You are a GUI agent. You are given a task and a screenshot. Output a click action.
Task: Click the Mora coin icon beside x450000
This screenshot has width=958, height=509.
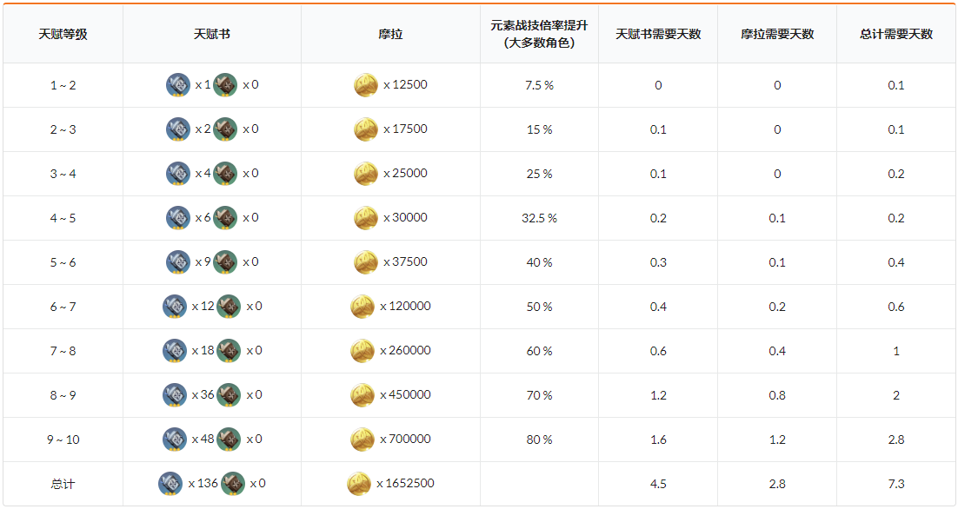click(363, 395)
